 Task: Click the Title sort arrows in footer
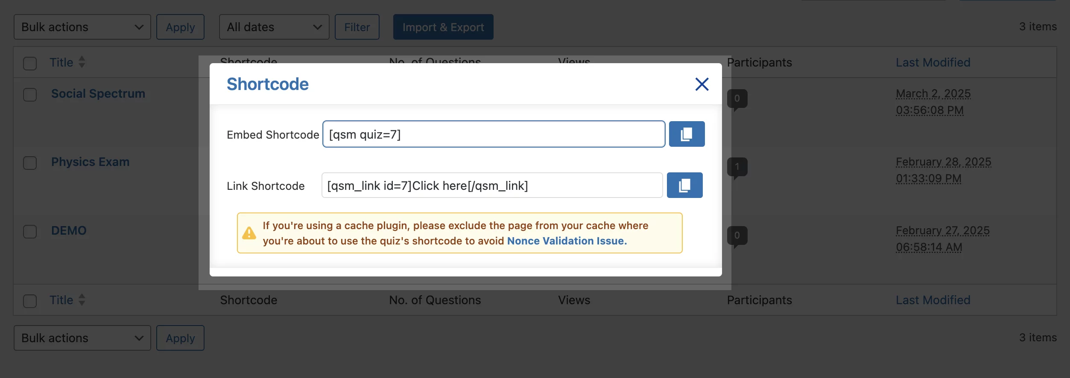pos(82,300)
